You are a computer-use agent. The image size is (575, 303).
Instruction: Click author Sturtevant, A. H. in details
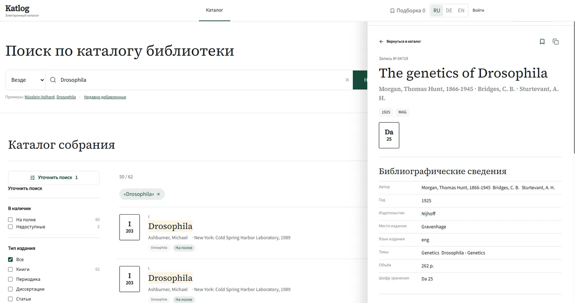538,188
